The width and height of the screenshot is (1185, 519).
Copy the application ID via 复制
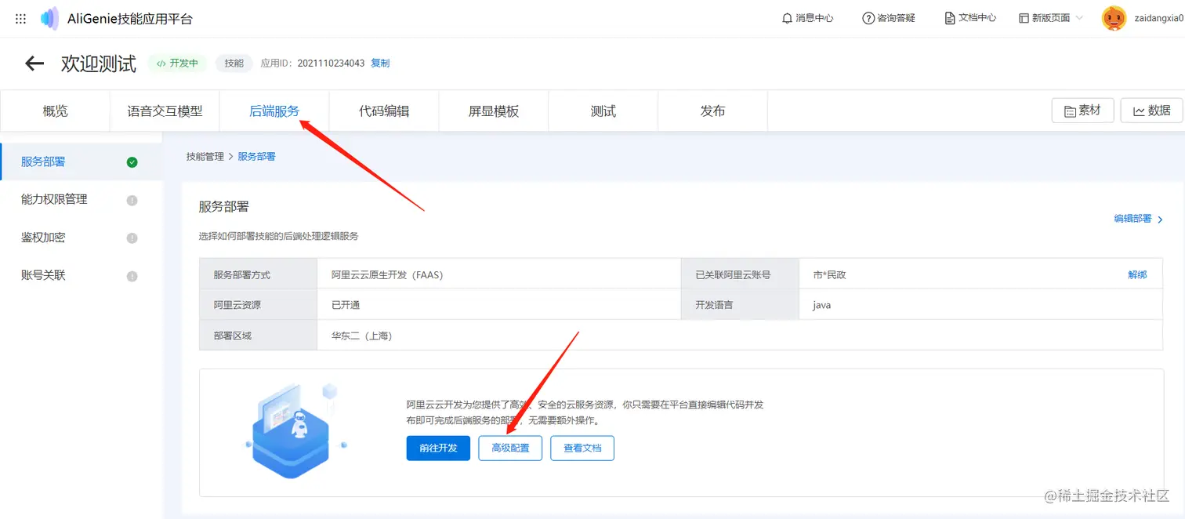[x=380, y=64]
